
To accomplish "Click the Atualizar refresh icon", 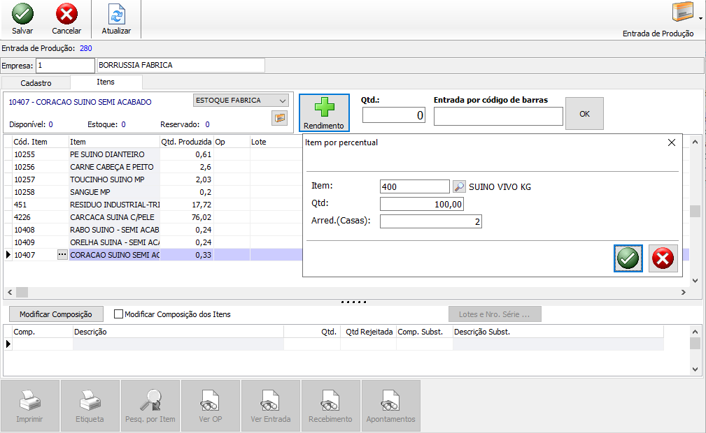I will (116, 14).
